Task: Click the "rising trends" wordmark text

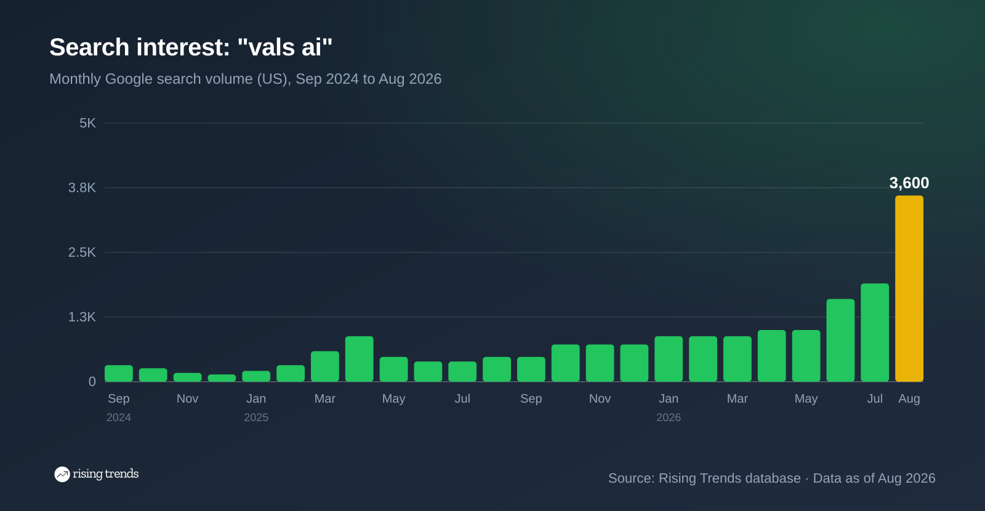Action: coord(106,474)
